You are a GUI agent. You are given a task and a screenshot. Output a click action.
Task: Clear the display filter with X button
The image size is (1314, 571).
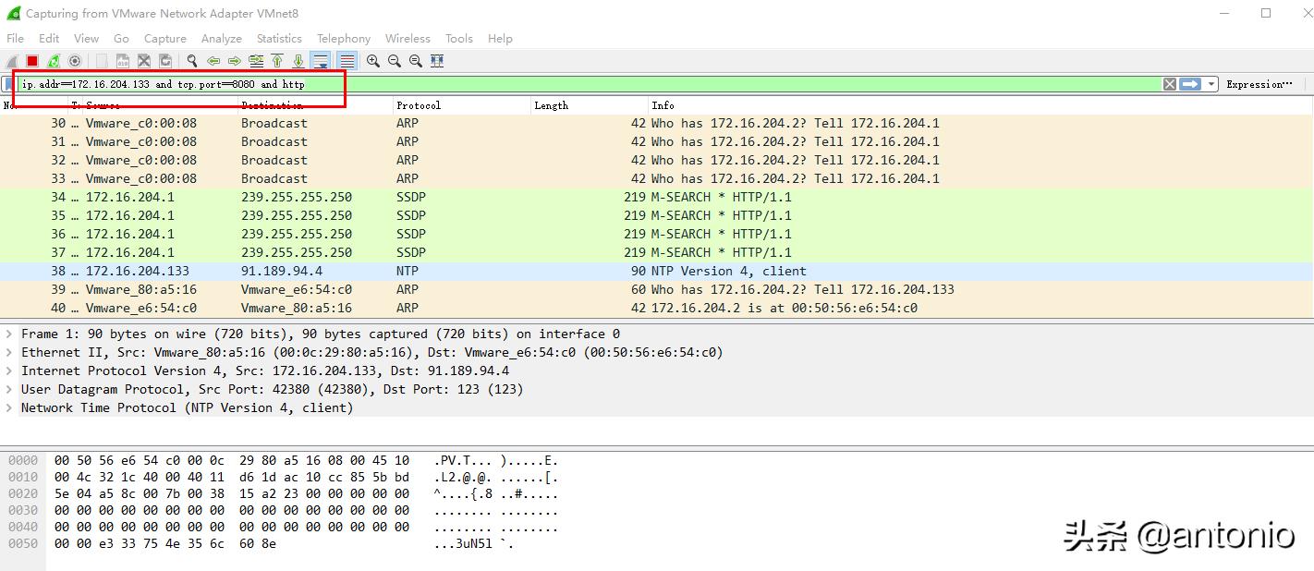[x=1168, y=83]
